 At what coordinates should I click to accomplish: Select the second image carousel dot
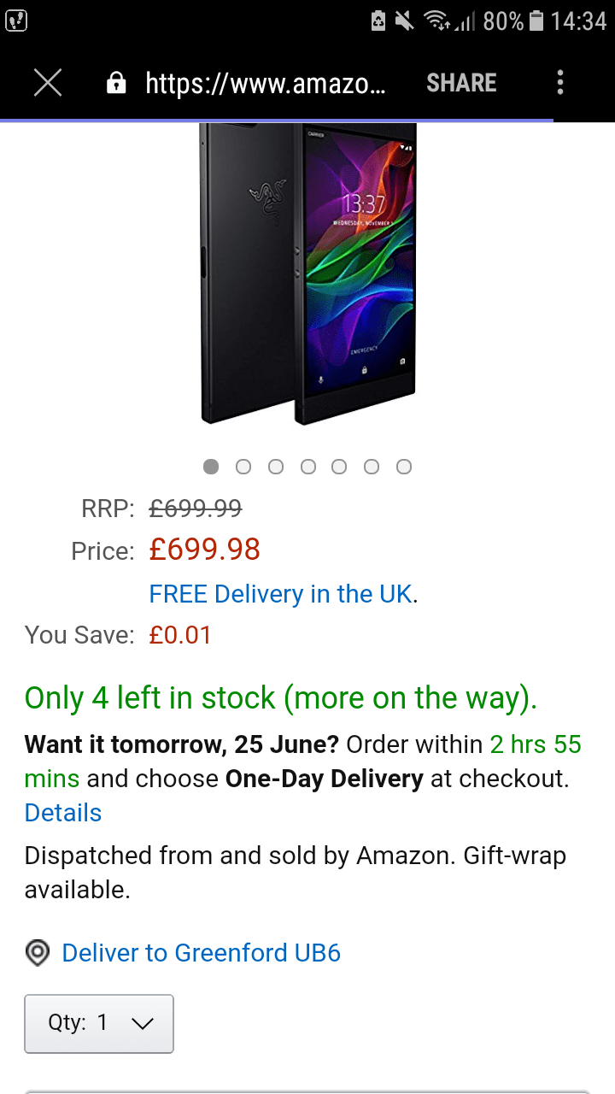[243, 467]
